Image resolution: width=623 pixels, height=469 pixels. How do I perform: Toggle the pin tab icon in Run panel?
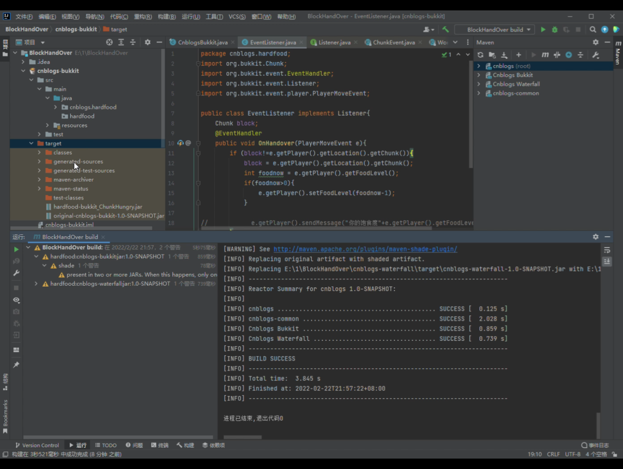pyautogui.click(x=16, y=365)
